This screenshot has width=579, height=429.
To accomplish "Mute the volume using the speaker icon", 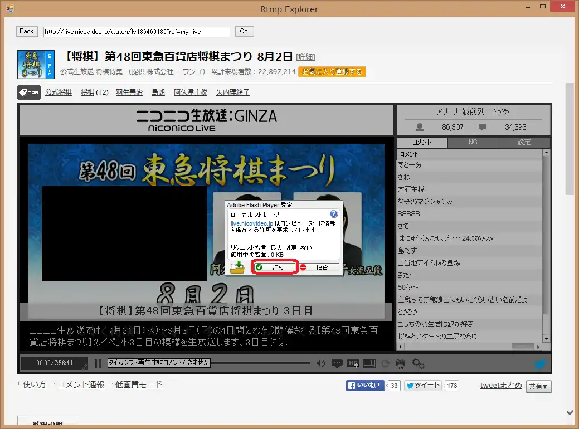I will pyautogui.click(x=321, y=363).
